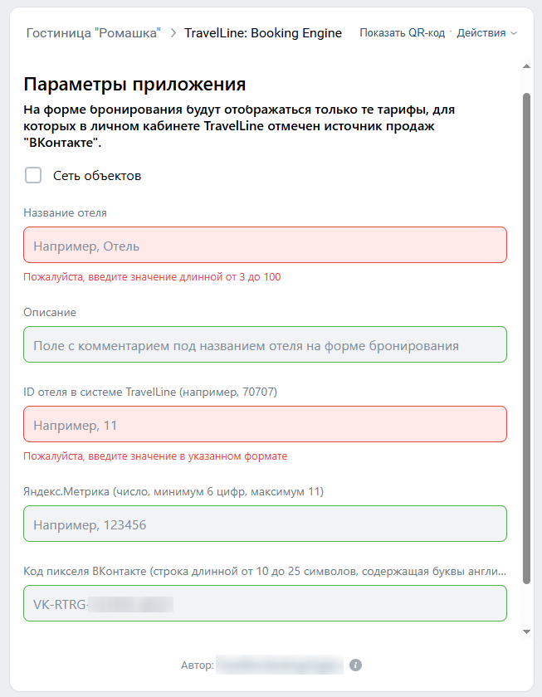The width and height of the screenshot is (542, 697).
Task: Click the vertical scrollbar thumb
Action: pyautogui.click(x=526, y=332)
